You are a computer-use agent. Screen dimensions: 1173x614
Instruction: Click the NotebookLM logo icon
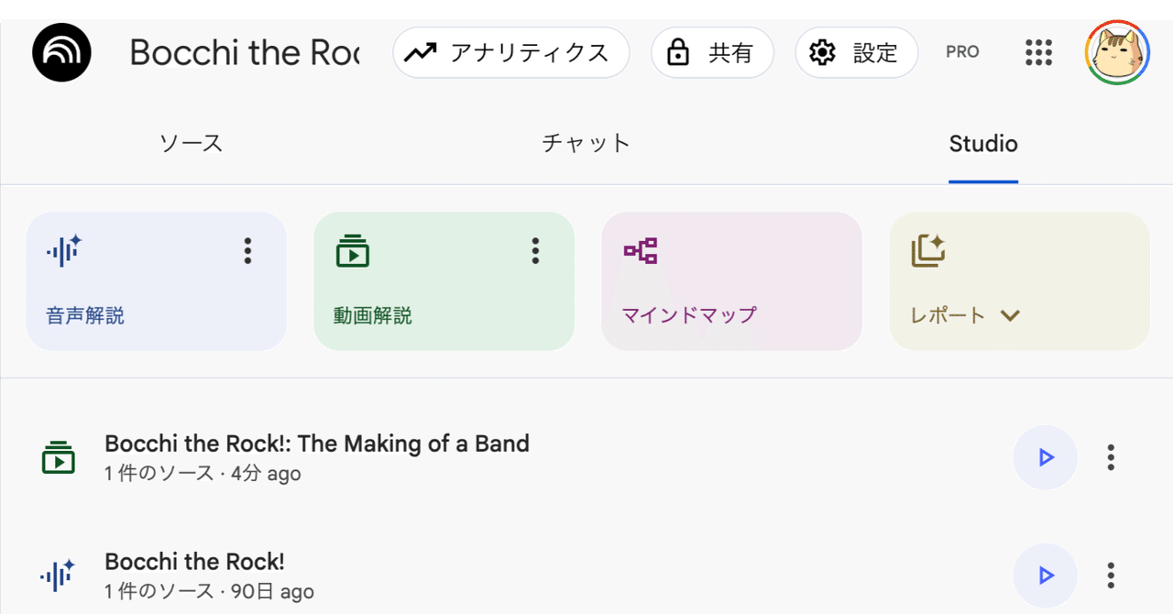61,53
